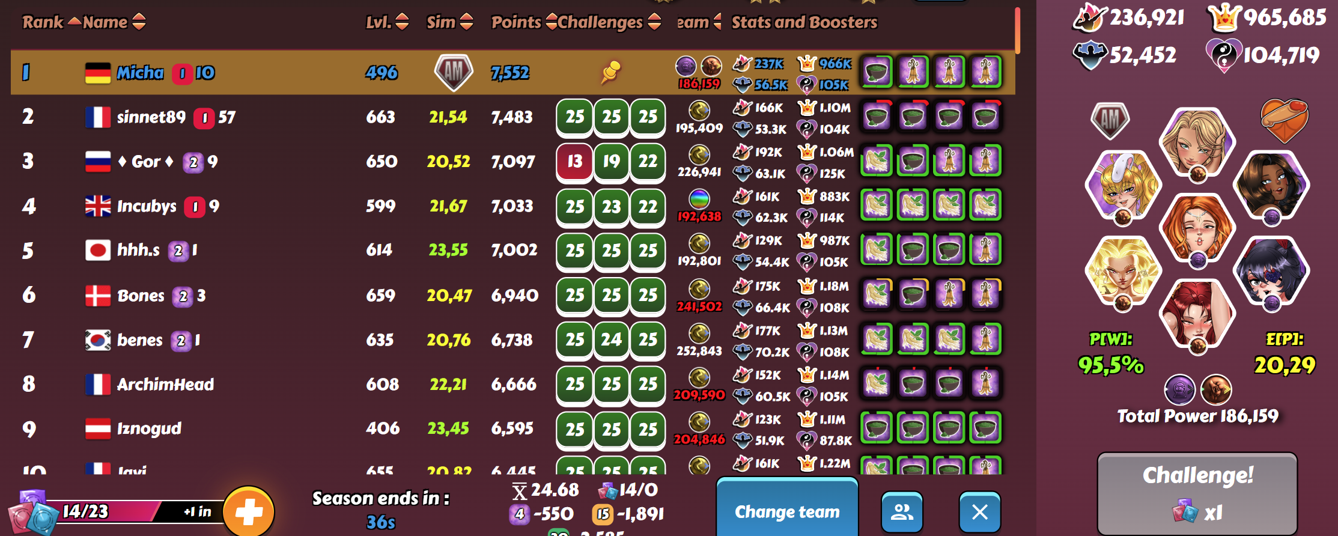Viewport: 1338px width, 536px height.
Task: Click the pushpin icon in Micha's row
Action: tap(610, 73)
